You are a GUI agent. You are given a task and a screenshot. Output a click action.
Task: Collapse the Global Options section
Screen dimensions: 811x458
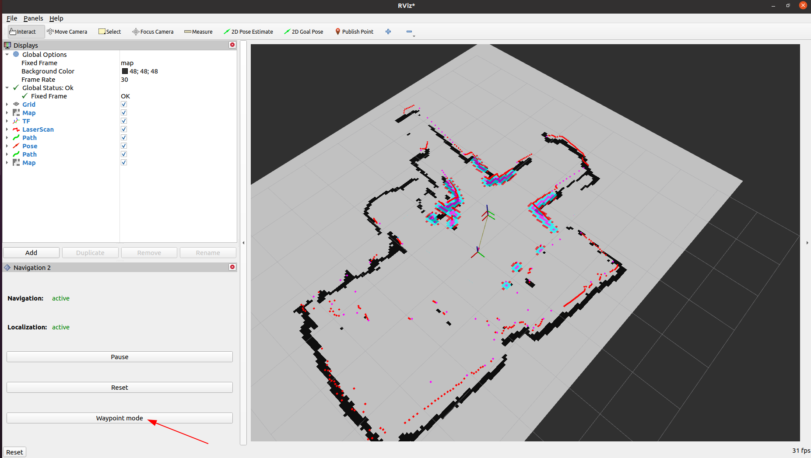(7, 55)
